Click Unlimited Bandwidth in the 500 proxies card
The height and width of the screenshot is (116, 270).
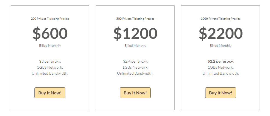[x=135, y=73]
